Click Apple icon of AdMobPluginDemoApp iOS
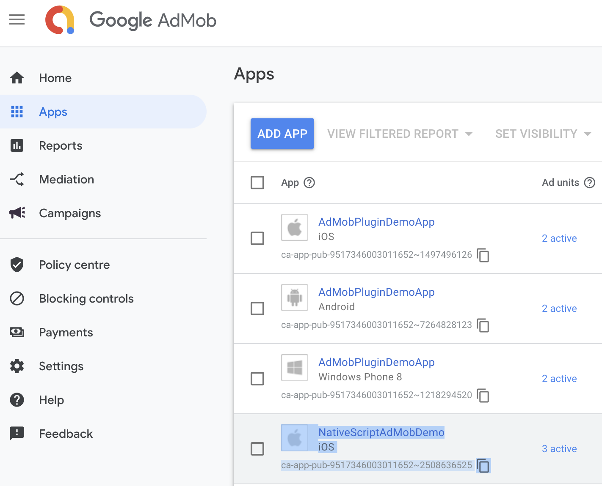Screen dimensions: 602x486 [x=295, y=227]
